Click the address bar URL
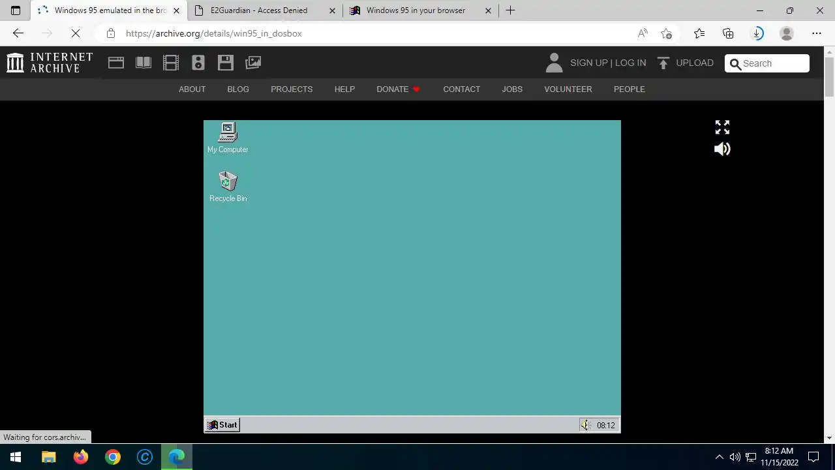Viewport: 835px width, 470px height. 214,33
